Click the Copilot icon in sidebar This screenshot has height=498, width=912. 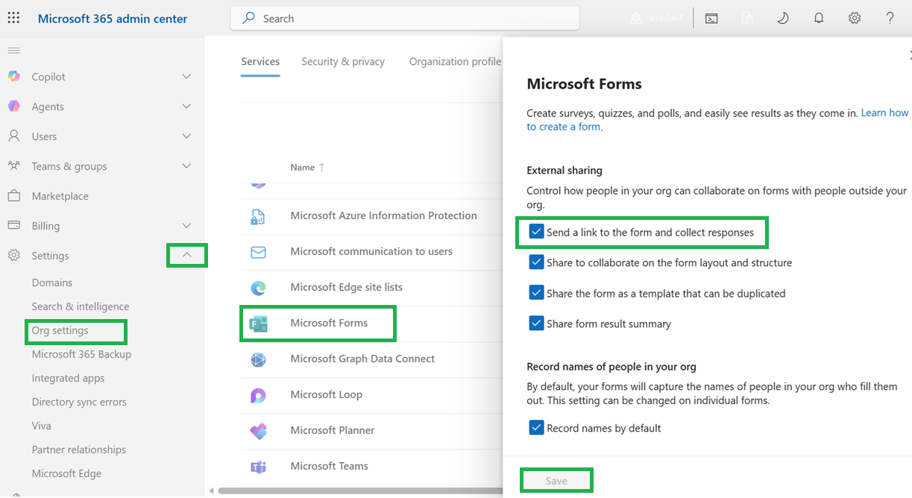pyautogui.click(x=13, y=77)
